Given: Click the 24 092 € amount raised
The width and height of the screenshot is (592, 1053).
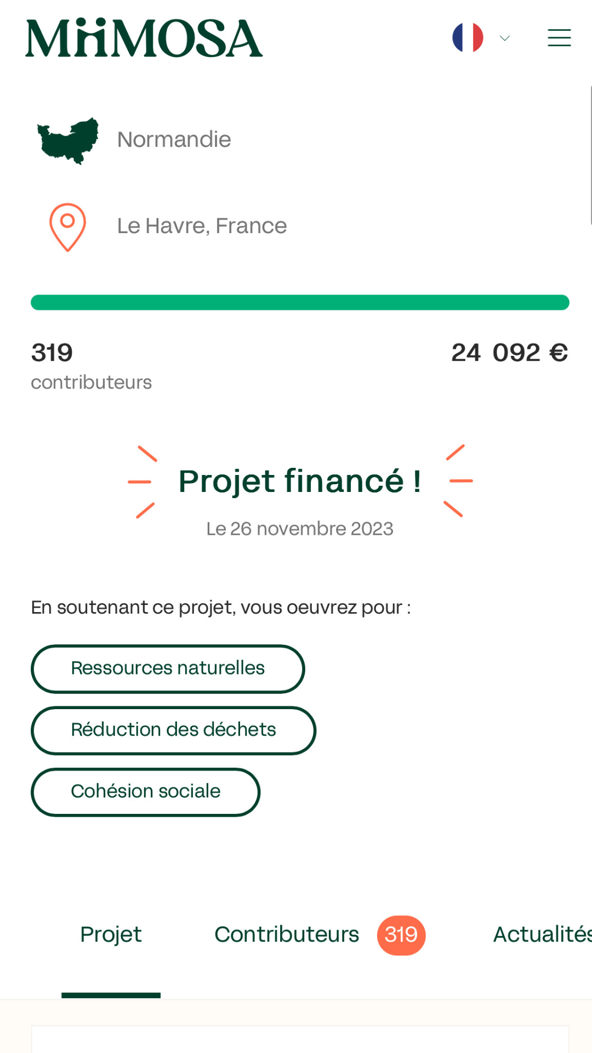Looking at the screenshot, I should click(509, 353).
